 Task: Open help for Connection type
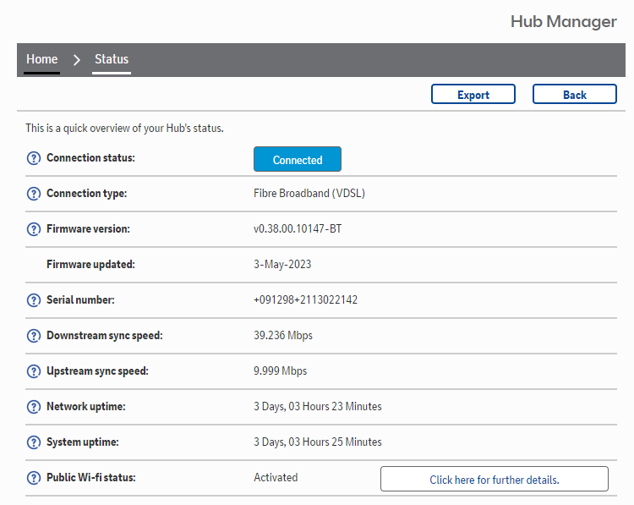point(34,194)
